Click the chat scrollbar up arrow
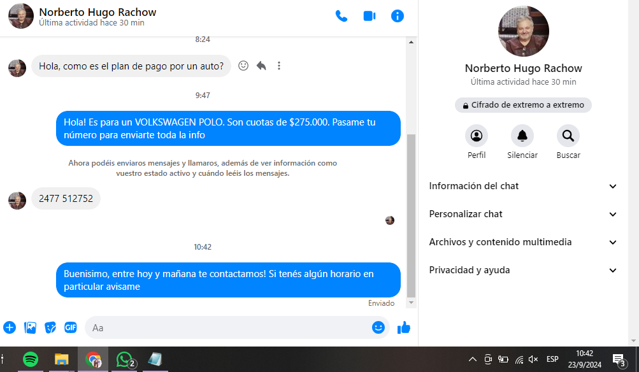639x372 pixels. [411, 42]
